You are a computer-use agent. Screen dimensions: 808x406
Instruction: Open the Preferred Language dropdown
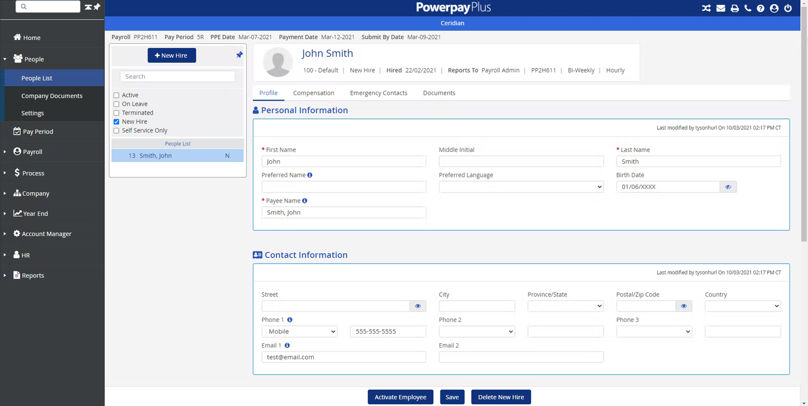521,187
